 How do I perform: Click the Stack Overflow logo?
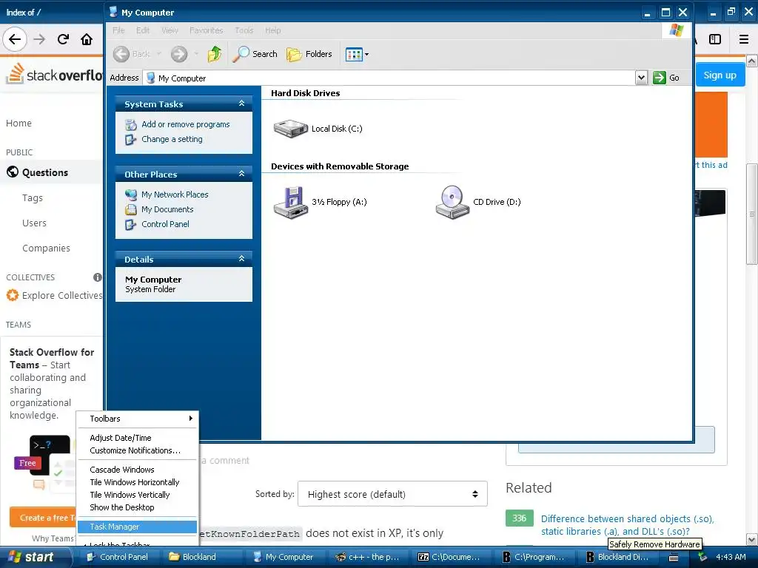click(54, 73)
